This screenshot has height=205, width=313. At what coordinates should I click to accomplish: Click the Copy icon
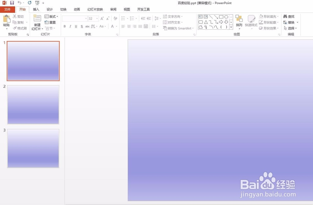point(15,22)
